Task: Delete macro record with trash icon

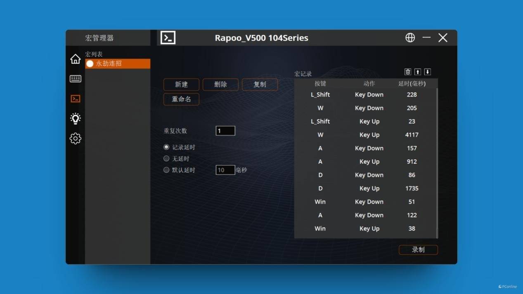Action: (408, 72)
